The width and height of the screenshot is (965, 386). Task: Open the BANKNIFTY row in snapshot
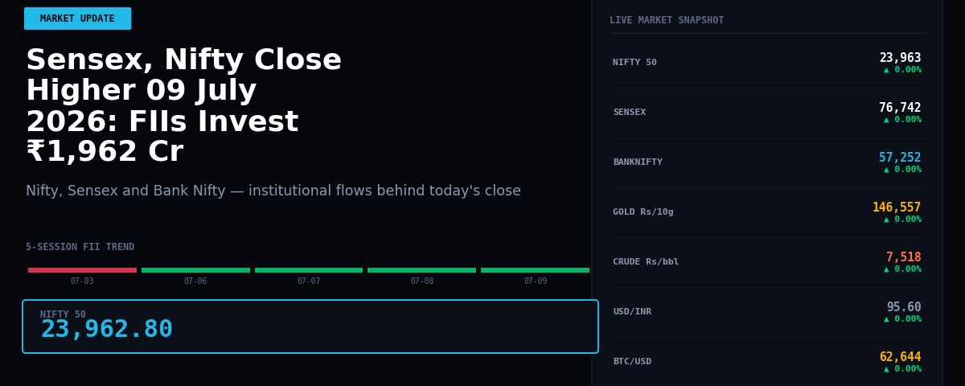point(767,162)
